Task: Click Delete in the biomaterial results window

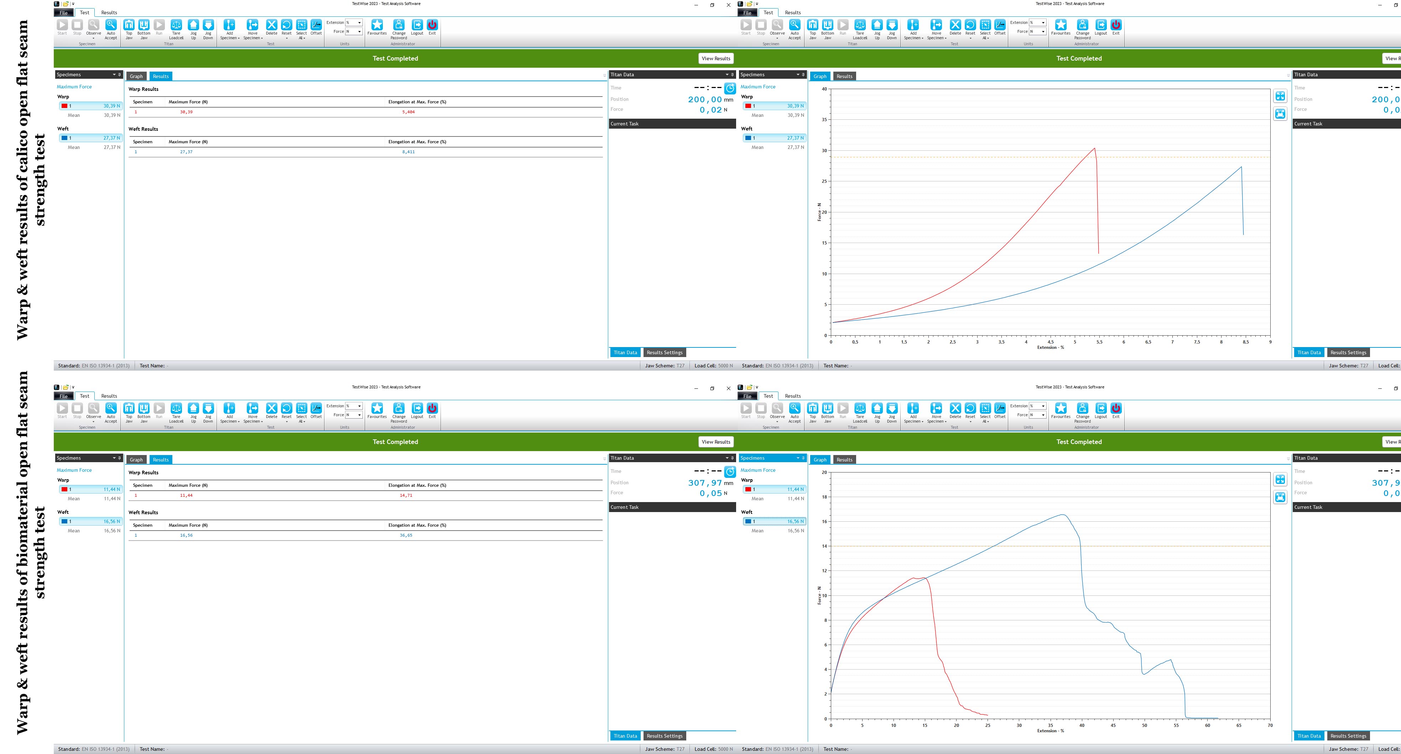Action: pos(271,411)
